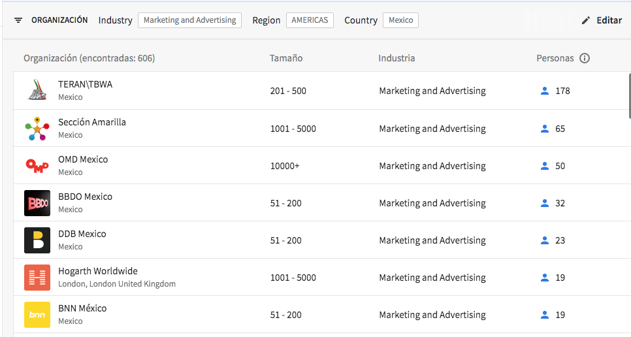Viewport: 631px width, 337px height.
Task: Click the BBDO Mexico logo
Action: (x=37, y=203)
